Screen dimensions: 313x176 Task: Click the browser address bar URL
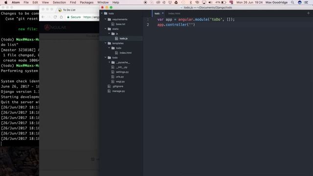(x=91, y=17)
